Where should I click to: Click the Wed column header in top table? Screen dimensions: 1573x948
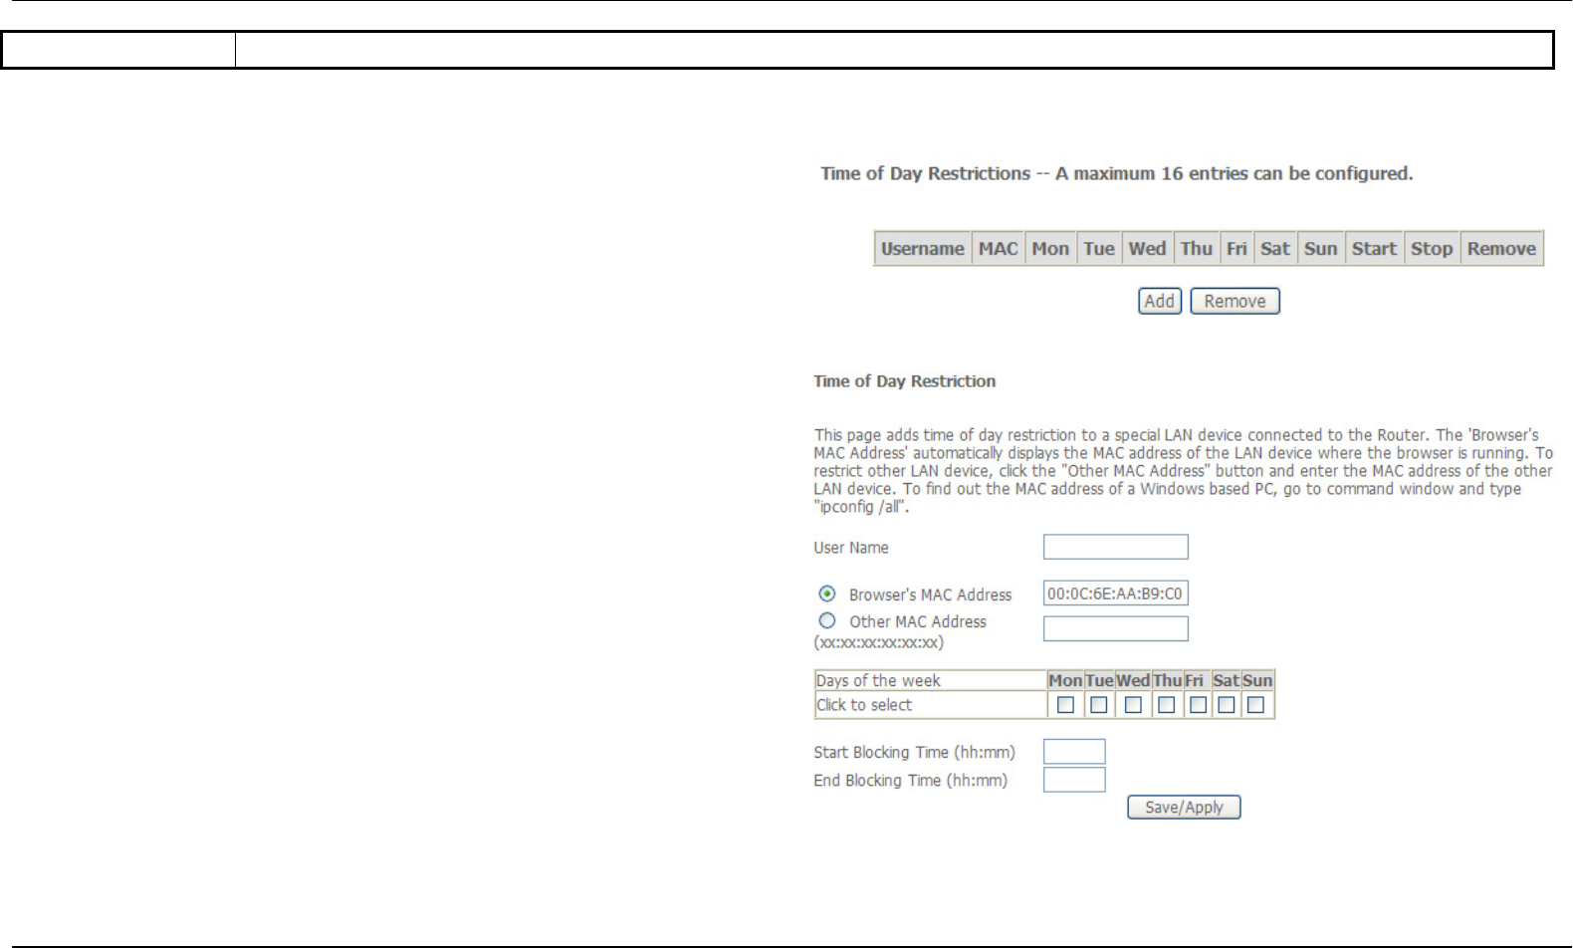[x=1147, y=248]
